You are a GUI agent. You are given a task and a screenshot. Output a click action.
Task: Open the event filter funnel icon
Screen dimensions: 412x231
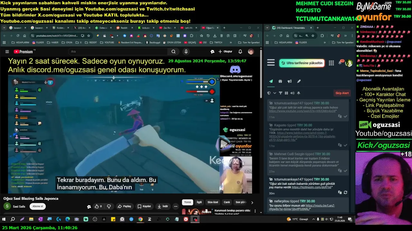tap(280, 93)
